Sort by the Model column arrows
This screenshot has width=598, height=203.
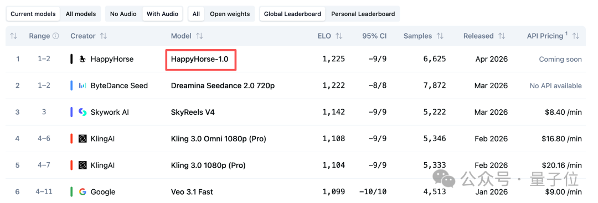pyautogui.click(x=199, y=36)
